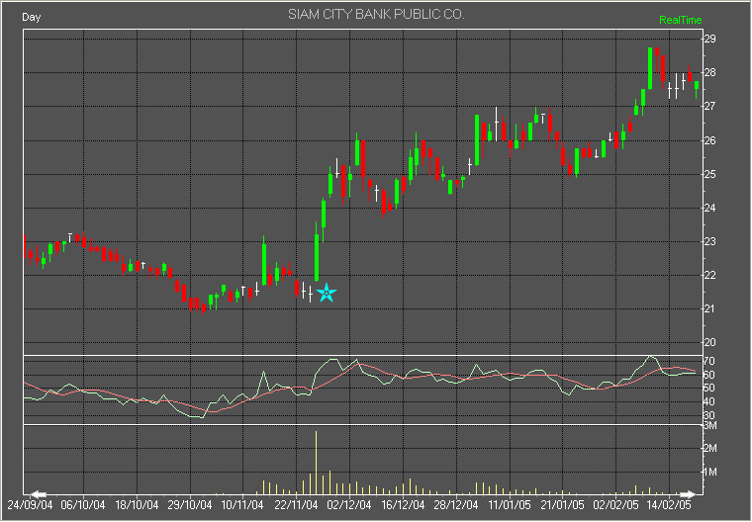Click the 22 price axis label
This screenshot has width=752, height=522.
point(709,275)
